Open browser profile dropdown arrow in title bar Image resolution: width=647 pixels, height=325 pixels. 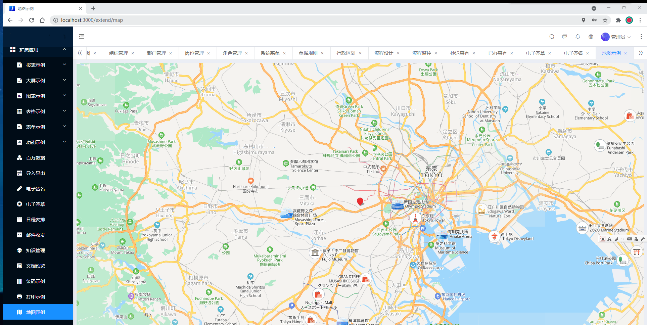click(x=594, y=8)
